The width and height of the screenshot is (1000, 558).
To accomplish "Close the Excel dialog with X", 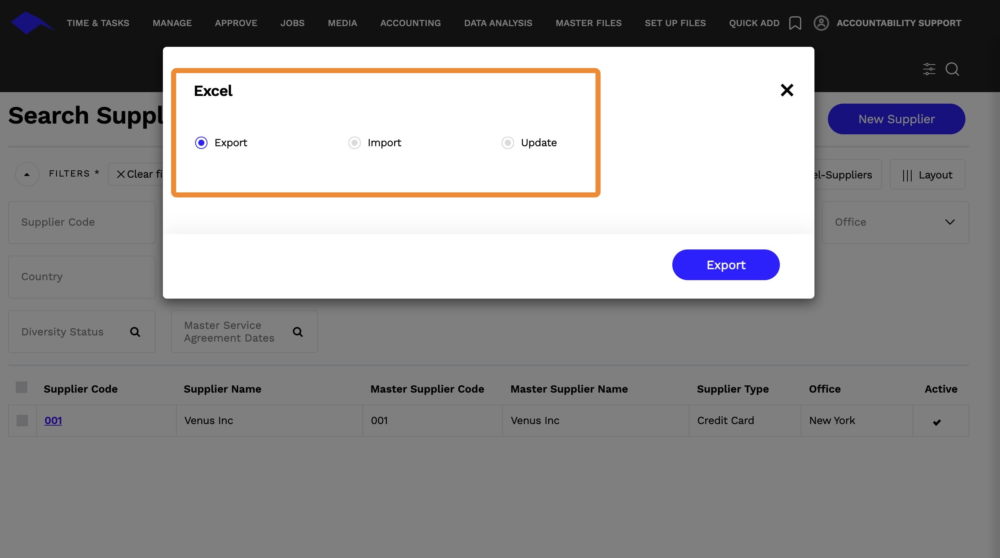I will click(x=786, y=90).
